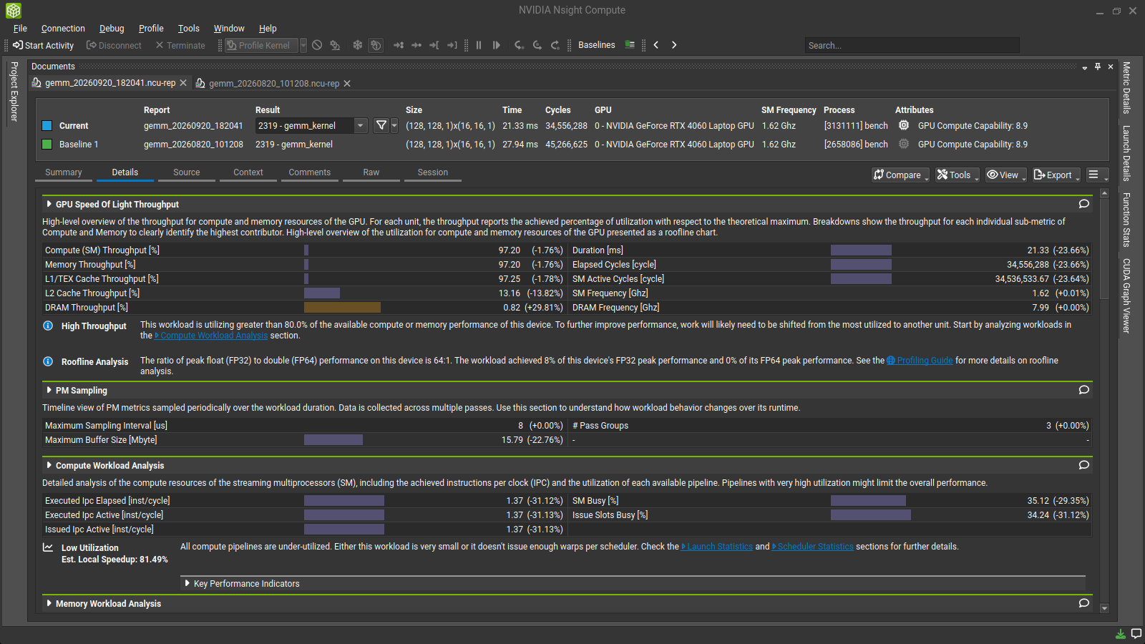Click the resume play icon in the toolbar

(497, 45)
